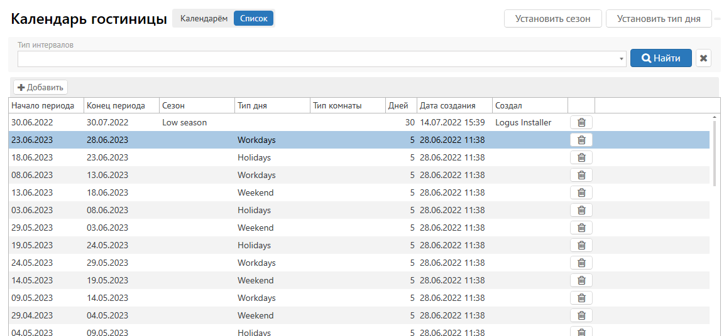Screen dimensions: 724x336
Task: Sort by Начало периода column header
Action: 43,105
